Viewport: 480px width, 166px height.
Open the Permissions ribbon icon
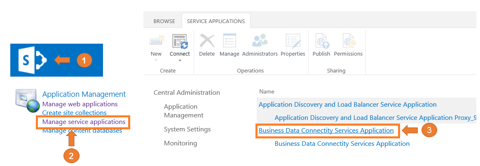point(348,41)
